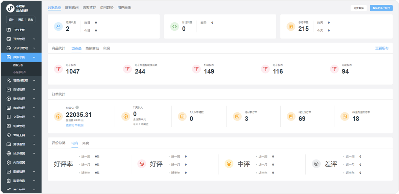
Task: Click the 月访问量 eye icon
Action: click(x=174, y=26)
